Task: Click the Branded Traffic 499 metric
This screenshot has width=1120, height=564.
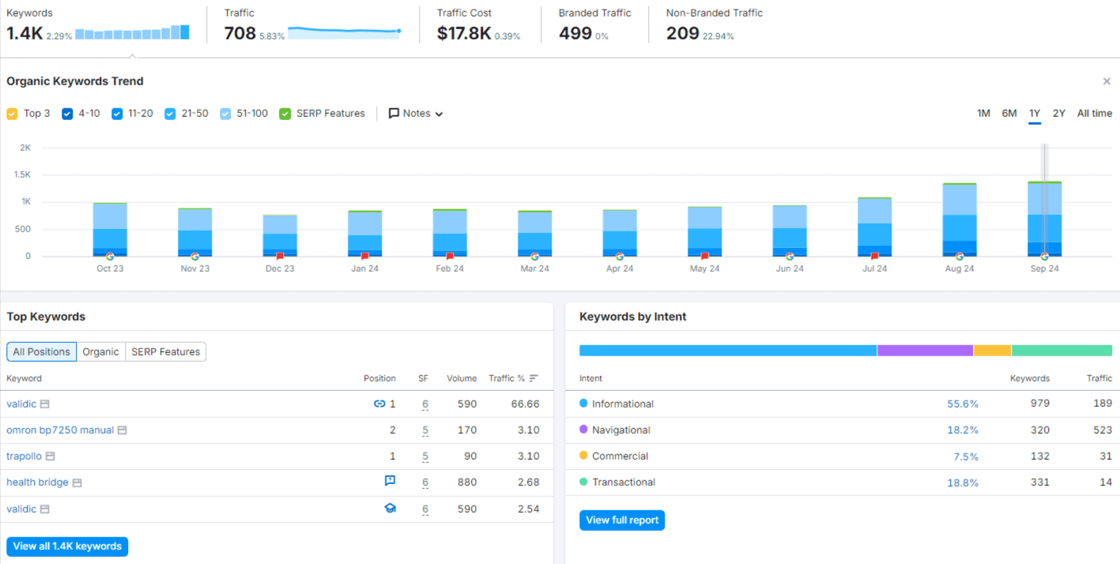Action: pos(575,33)
